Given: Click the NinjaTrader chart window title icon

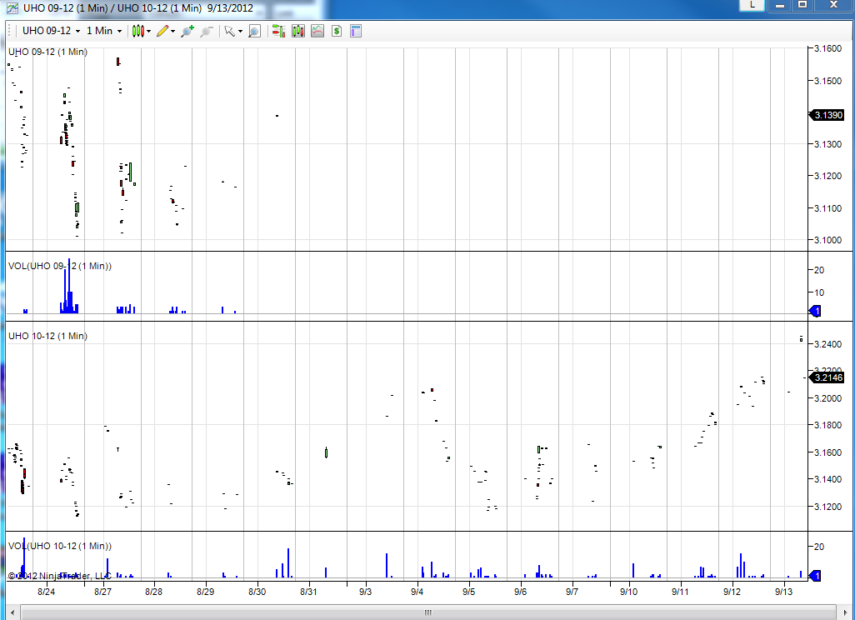Looking at the screenshot, I should [x=12, y=8].
